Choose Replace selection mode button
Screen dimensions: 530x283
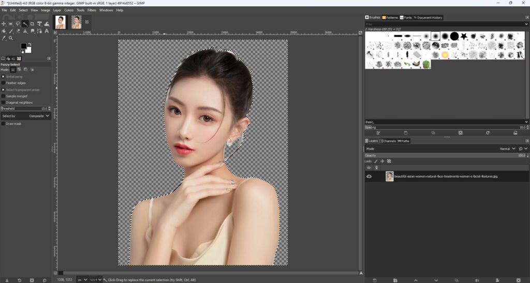click(x=13, y=70)
